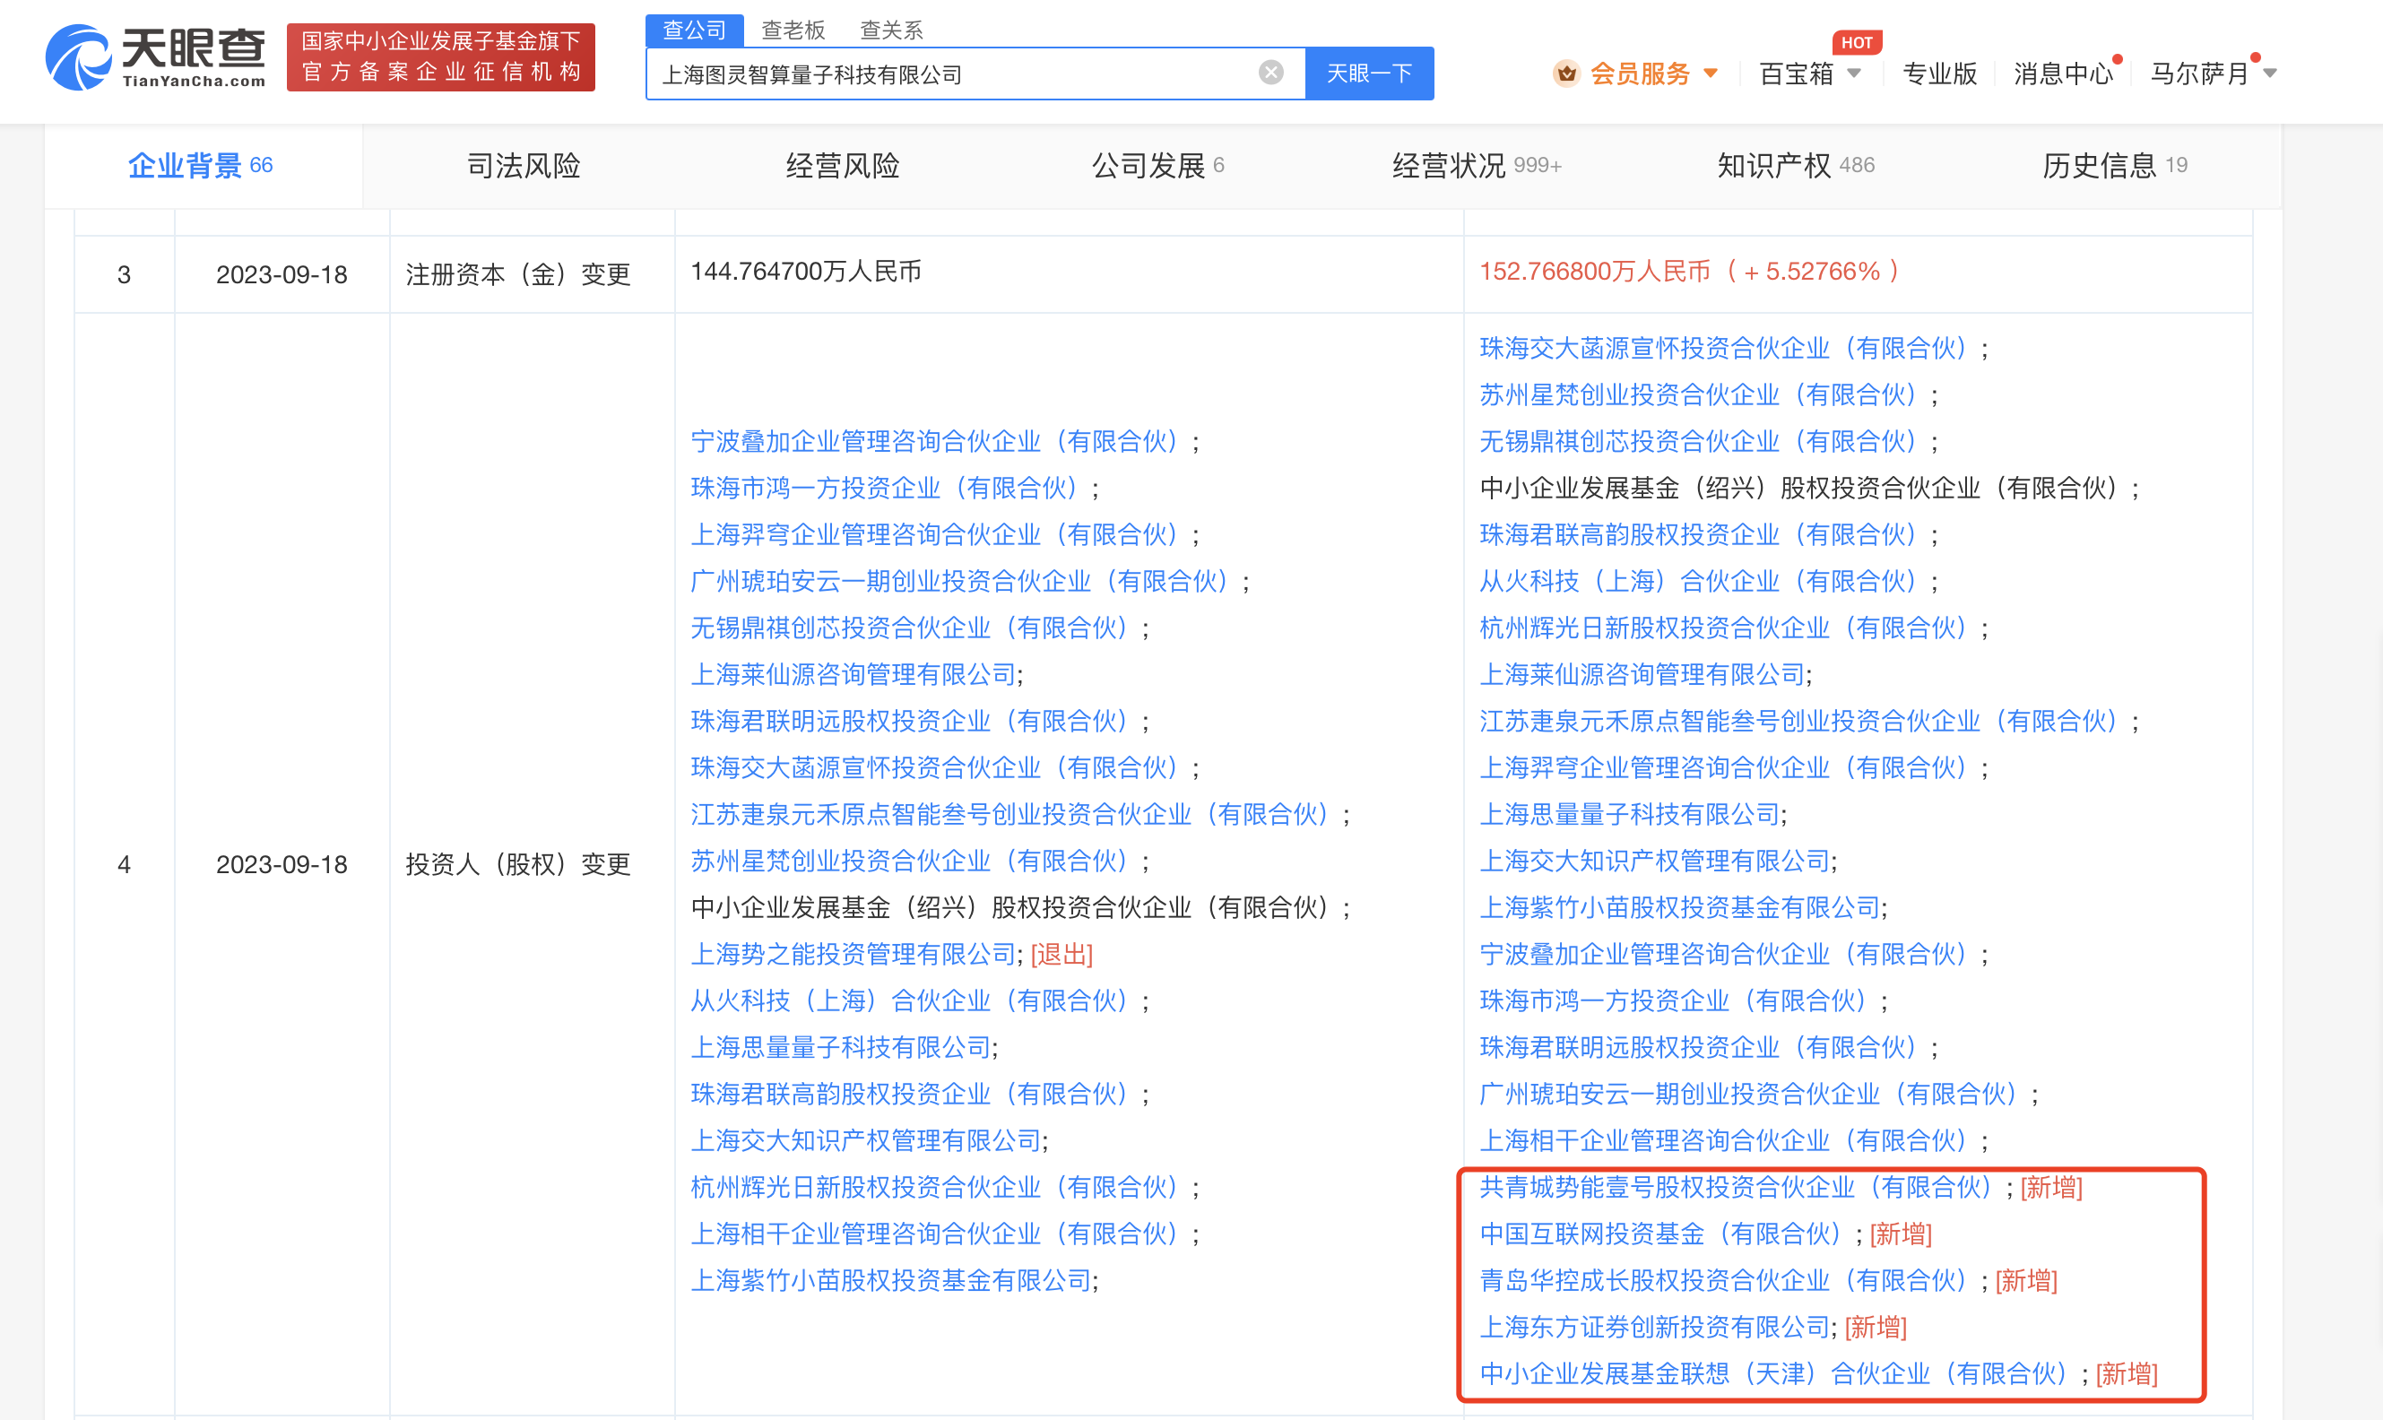Open the 司法风险 section tab

click(x=524, y=166)
